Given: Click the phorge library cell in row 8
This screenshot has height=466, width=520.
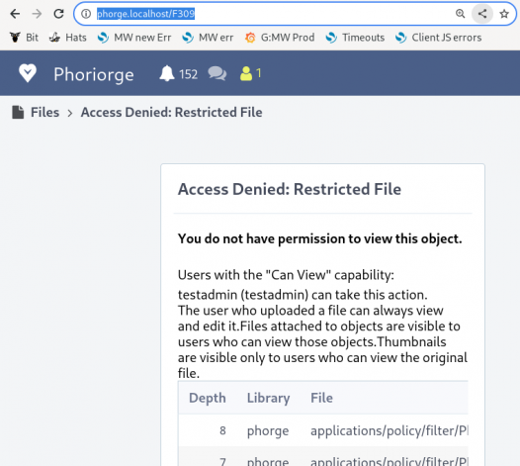Looking at the screenshot, I should (x=268, y=430).
